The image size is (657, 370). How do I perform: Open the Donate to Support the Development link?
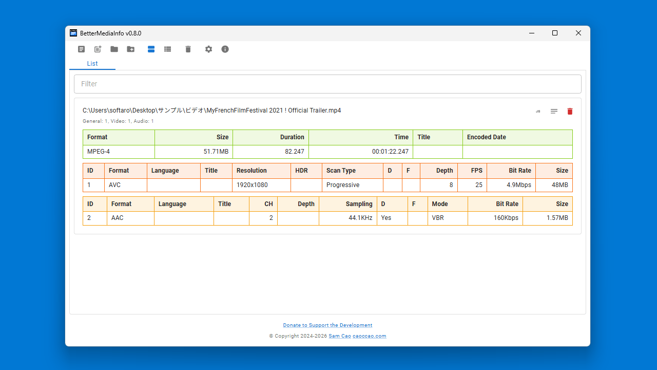click(327, 325)
